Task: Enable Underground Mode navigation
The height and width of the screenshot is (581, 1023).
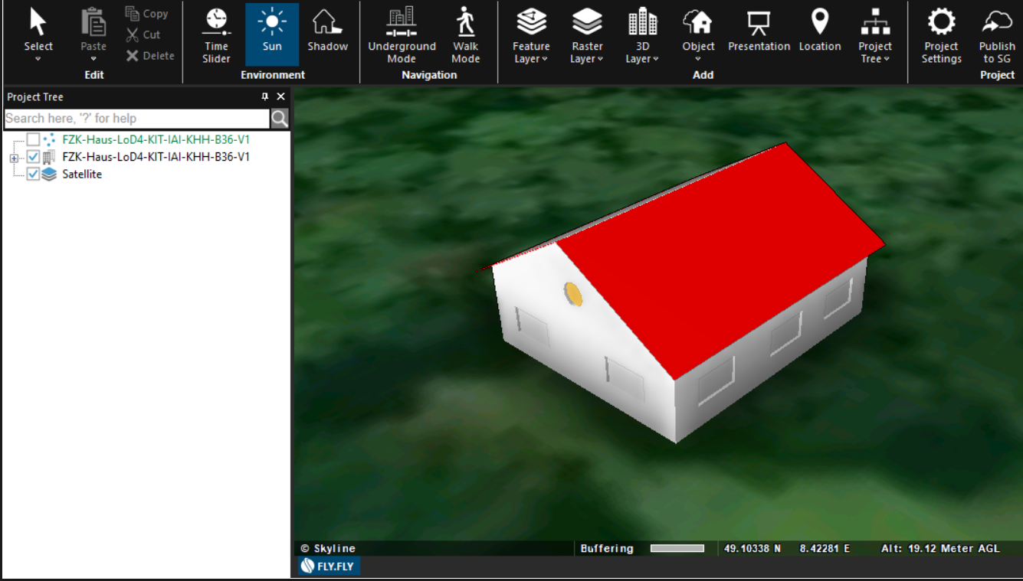Action: tap(402, 35)
